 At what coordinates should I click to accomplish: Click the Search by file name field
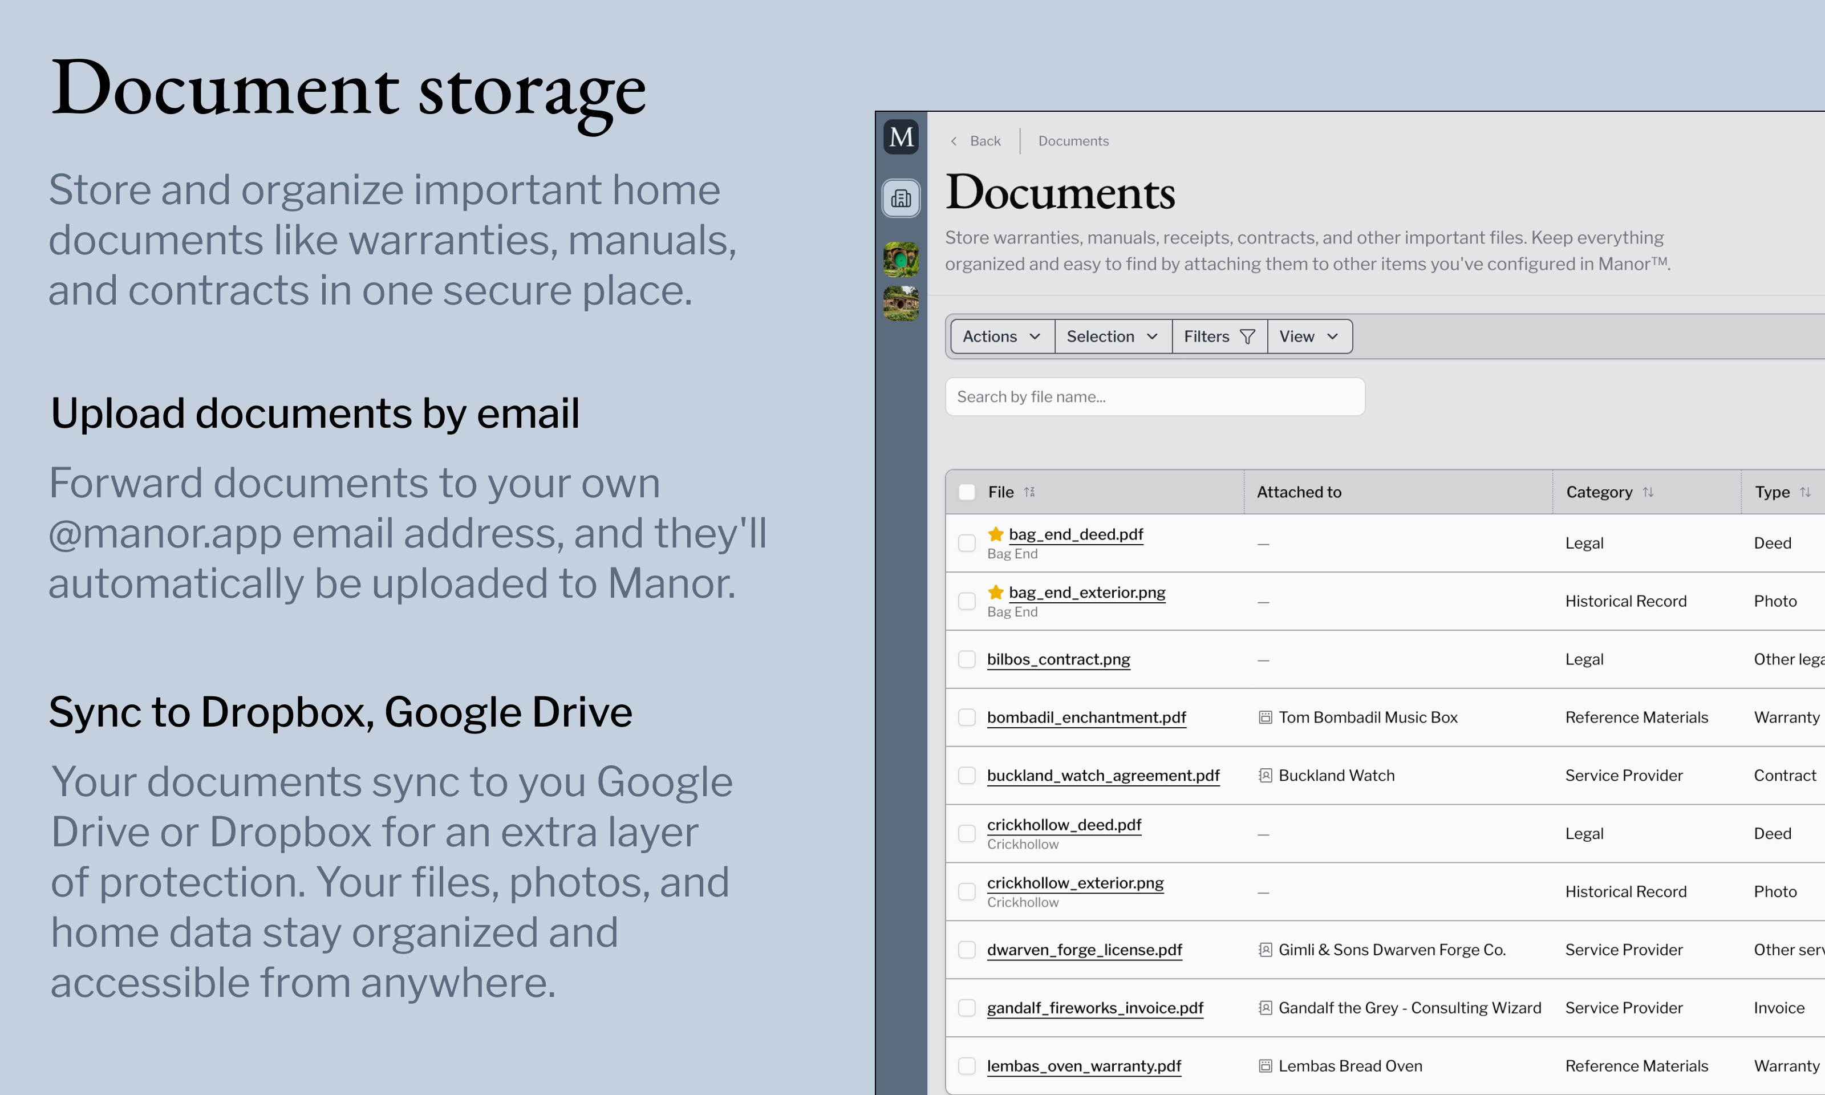point(1154,397)
